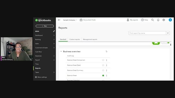175x98 pixels.
Task: Click the Dashboard menu label
Action: coord(39,35)
